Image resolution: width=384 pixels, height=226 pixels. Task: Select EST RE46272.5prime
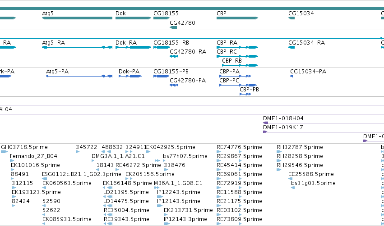tap(117, 170)
